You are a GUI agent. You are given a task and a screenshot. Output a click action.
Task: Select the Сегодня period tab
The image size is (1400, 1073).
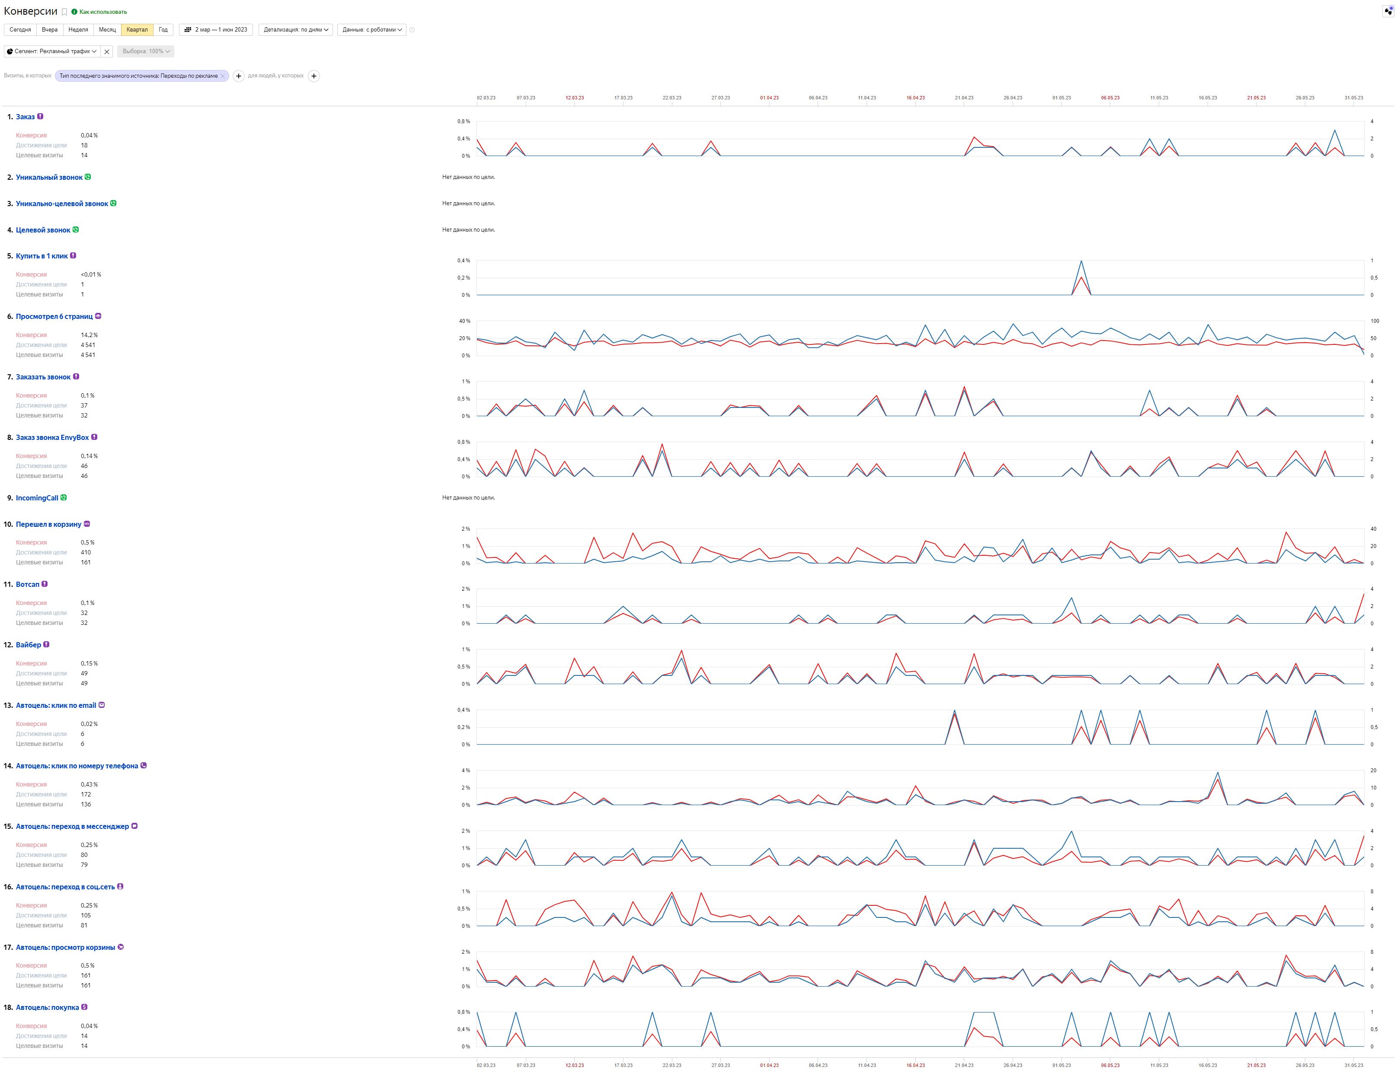click(x=20, y=29)
